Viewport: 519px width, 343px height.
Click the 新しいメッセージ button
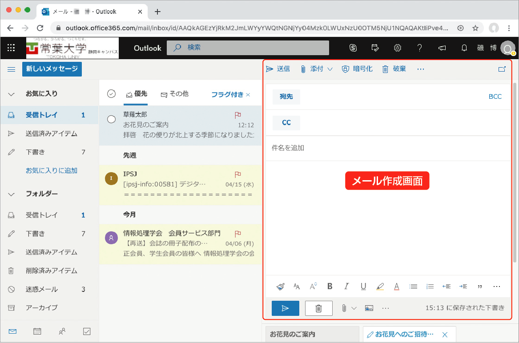52,69
